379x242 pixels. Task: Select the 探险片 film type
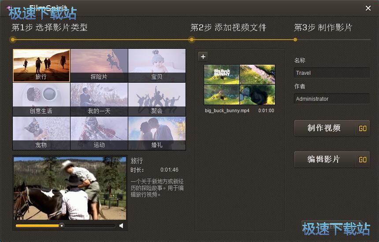pyautogui.click(x=99, y=66)
